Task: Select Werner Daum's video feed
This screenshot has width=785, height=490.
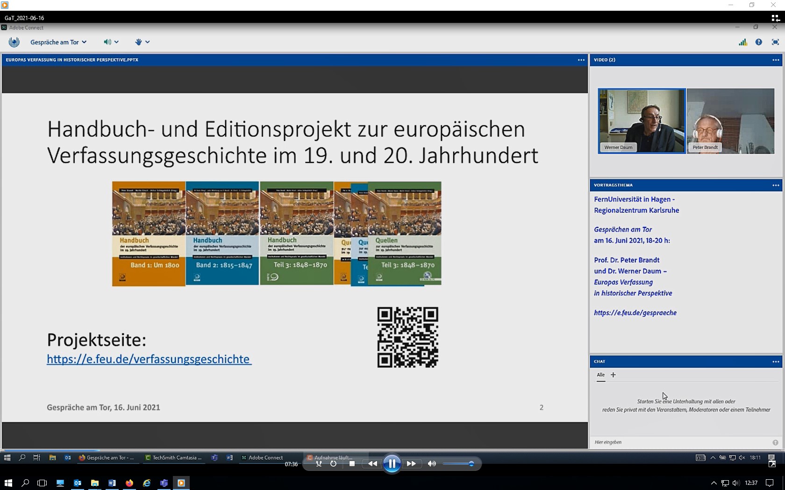Action: 642,121
